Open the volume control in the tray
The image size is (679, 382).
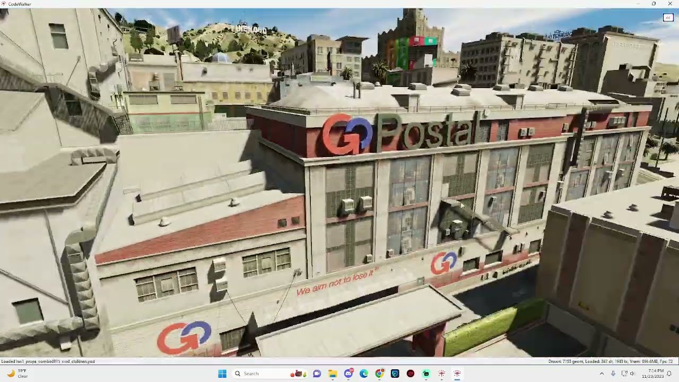pyautogui.click(x=632, y=374)
